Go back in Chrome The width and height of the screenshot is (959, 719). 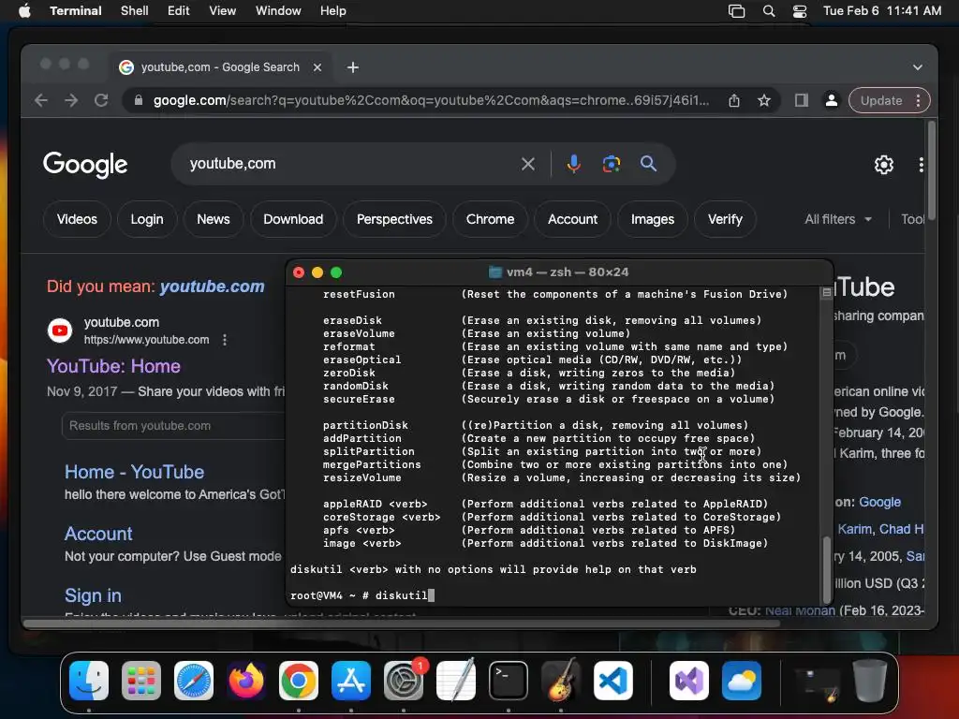41,100
